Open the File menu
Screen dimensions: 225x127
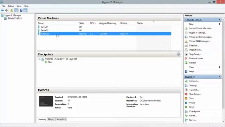pos(3,6)
